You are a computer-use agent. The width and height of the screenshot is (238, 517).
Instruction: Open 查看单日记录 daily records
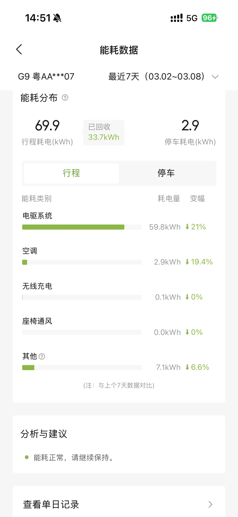(x=51, y=504)
